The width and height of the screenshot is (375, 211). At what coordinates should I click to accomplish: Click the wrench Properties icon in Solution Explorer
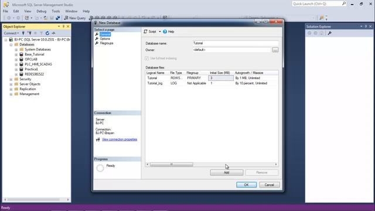(x=329, y=33)
